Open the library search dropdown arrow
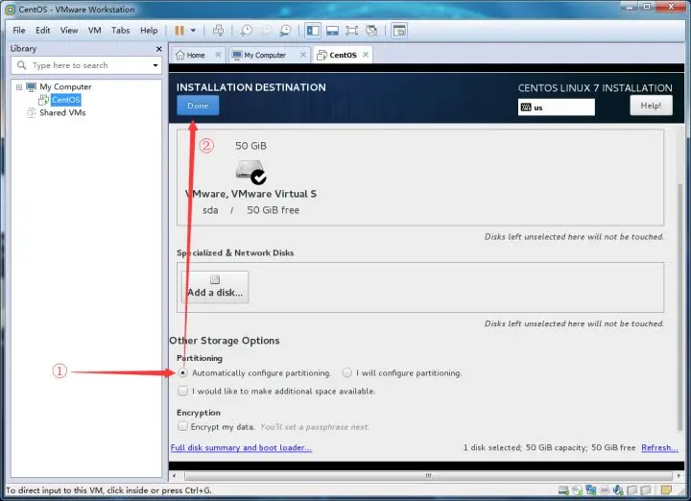This screenshot has height=501, width=691. (155, 65)
